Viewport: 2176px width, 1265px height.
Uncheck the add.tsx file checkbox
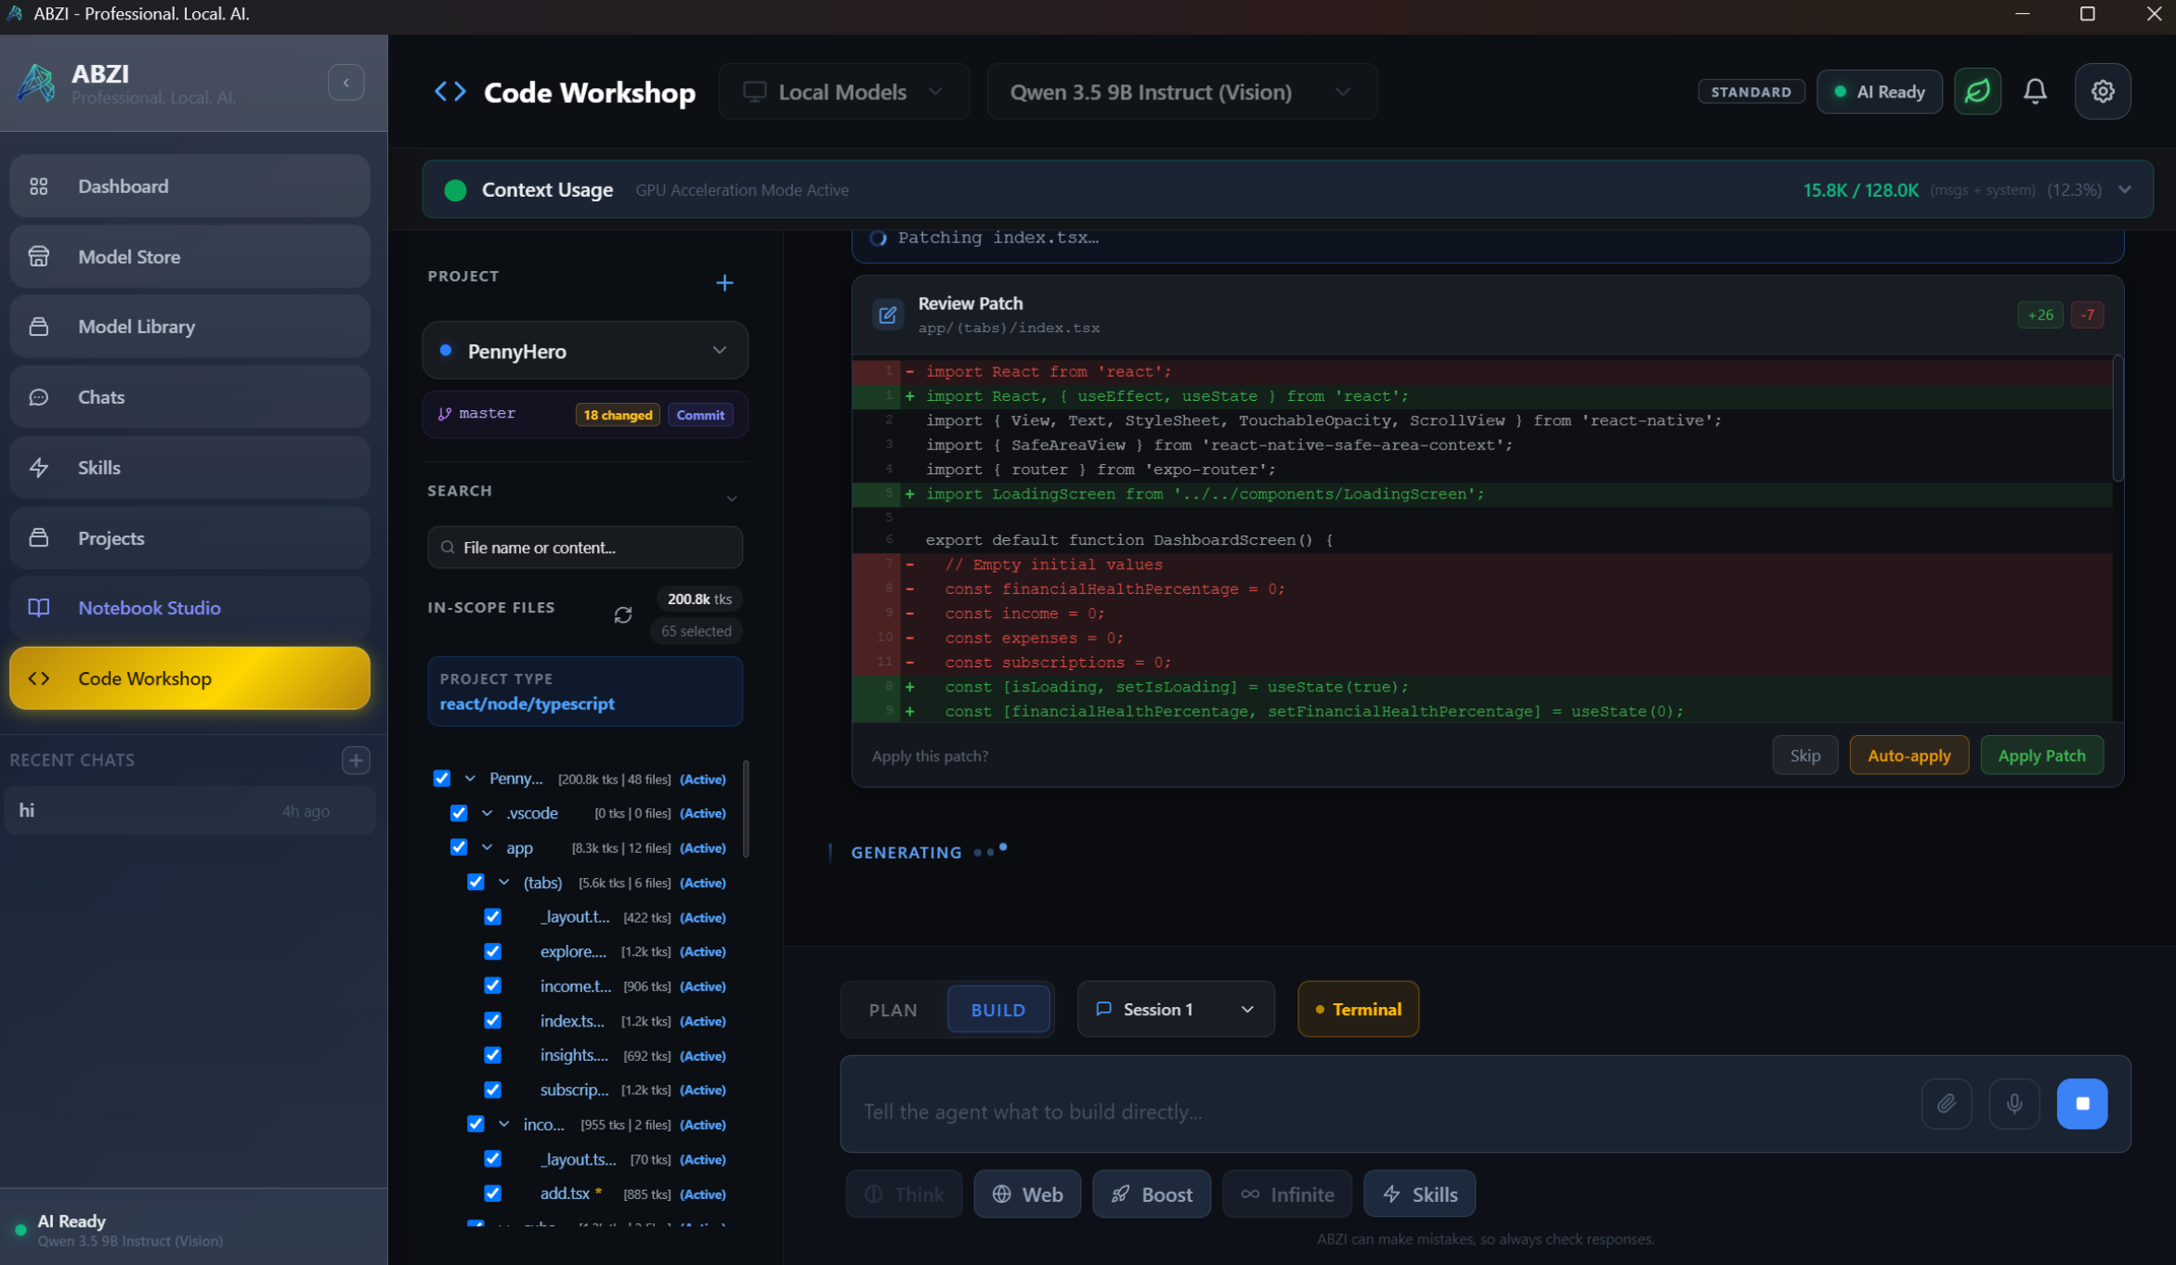(x=493, y=1194)
